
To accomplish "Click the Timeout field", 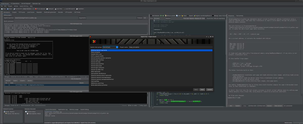I will coord(145,18).
